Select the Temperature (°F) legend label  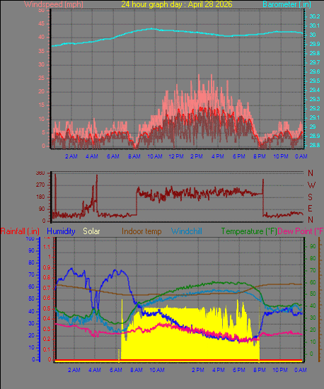pos(249,231)
